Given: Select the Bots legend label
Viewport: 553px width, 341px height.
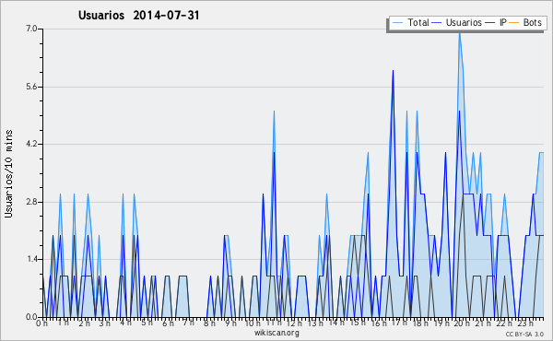Looking at the screenshot, I should tap(532, 22).
